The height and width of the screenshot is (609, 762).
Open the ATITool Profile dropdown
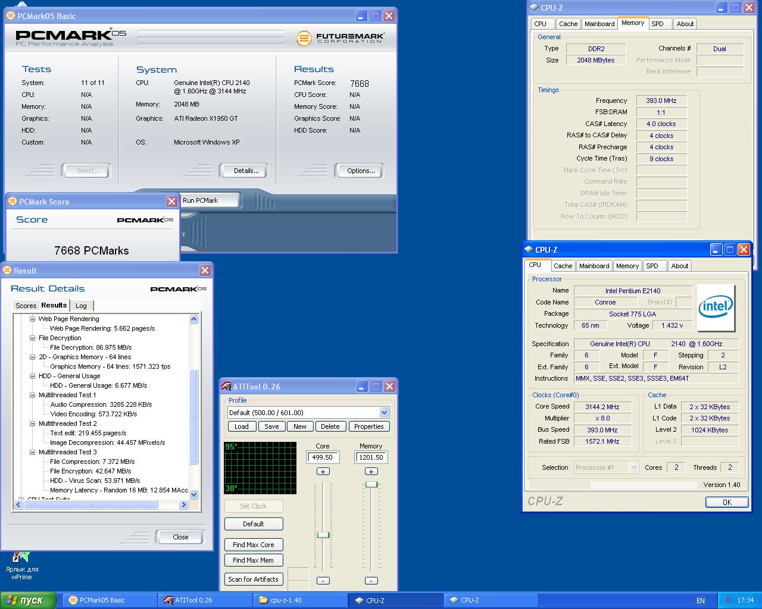[384, 413]
